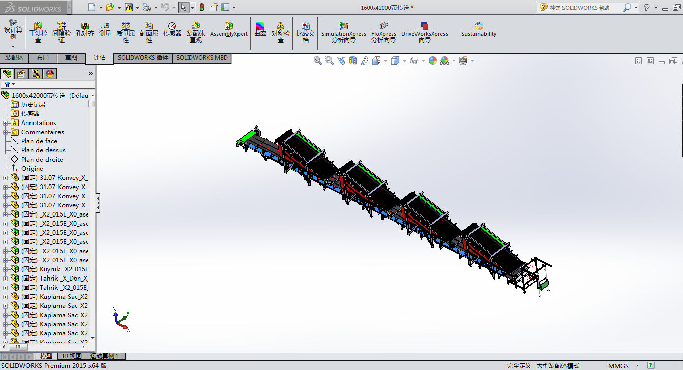Toggle the section view icon in view toolbar

(x=353, y=60)
